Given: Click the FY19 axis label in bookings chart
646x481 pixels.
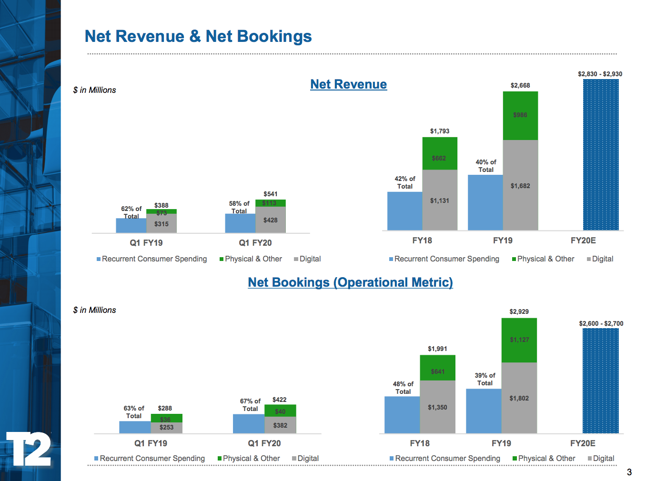Looking at the screenshot, I should click(x=501, y=443).
